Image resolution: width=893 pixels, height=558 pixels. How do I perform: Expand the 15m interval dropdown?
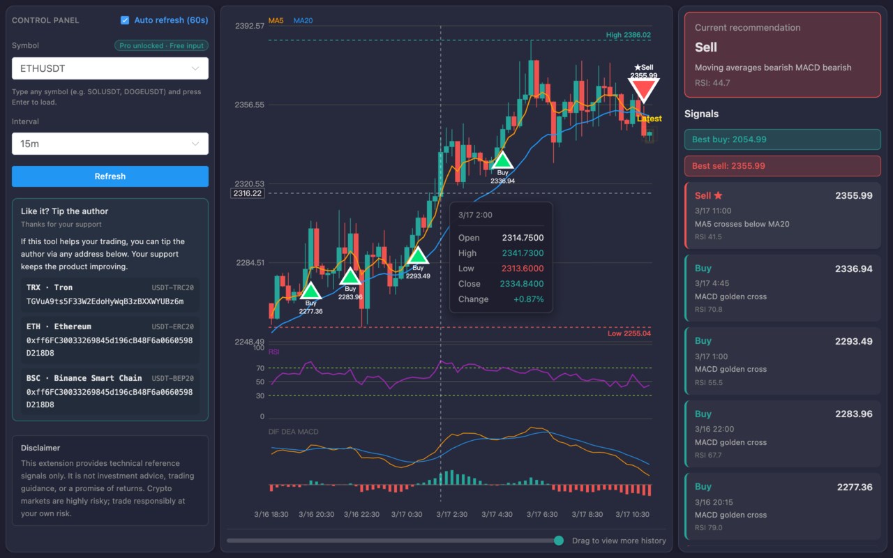click(x=110, y=144)
